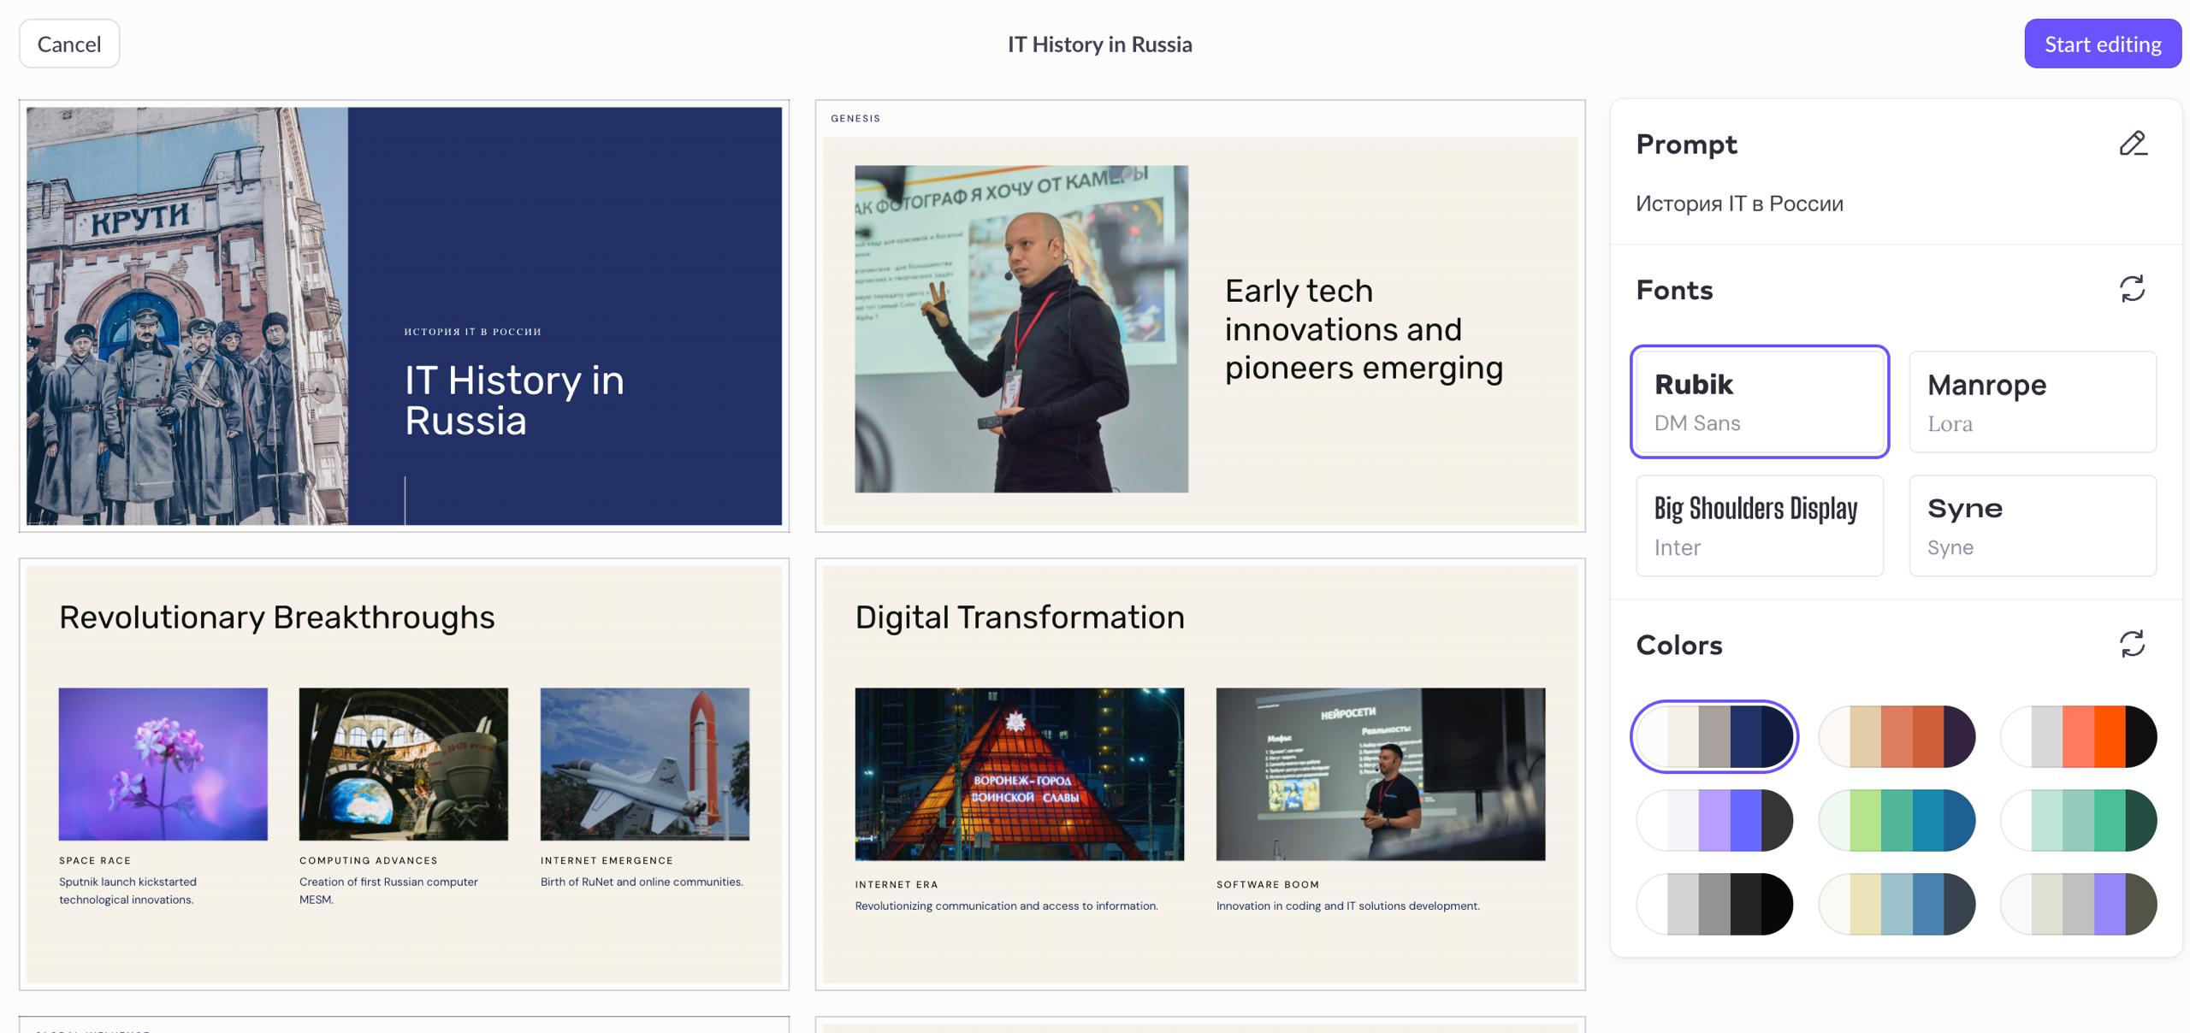Pick the gray, purple and olive palette
This screenshot has height=1033, width=2190.
(2078, 904)
